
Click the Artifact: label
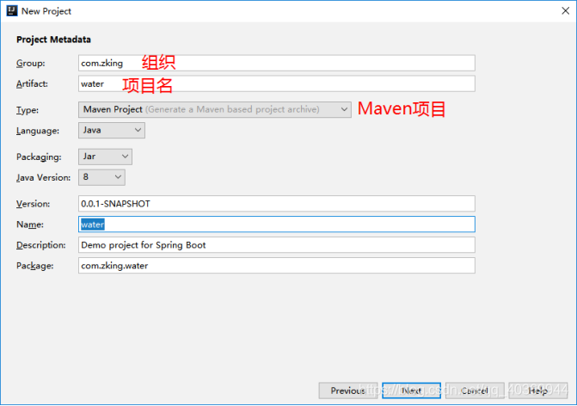[x=32, y=84]
